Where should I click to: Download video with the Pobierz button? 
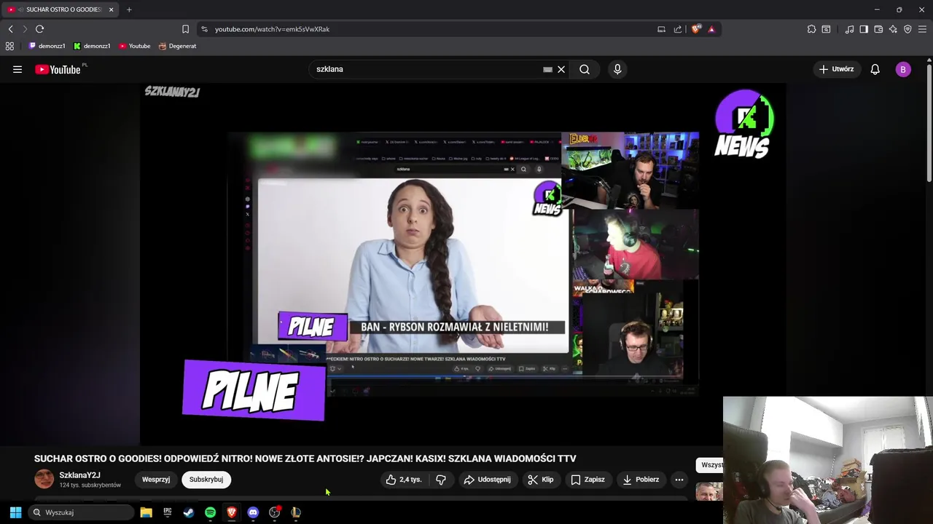pos(641,480)
